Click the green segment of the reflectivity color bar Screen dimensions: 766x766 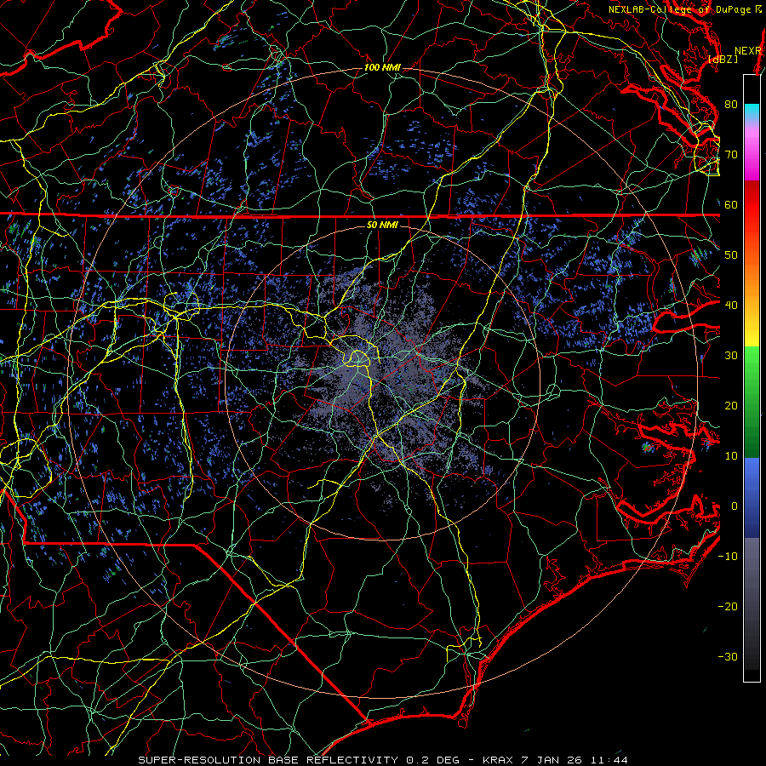[x=752, y=402]
